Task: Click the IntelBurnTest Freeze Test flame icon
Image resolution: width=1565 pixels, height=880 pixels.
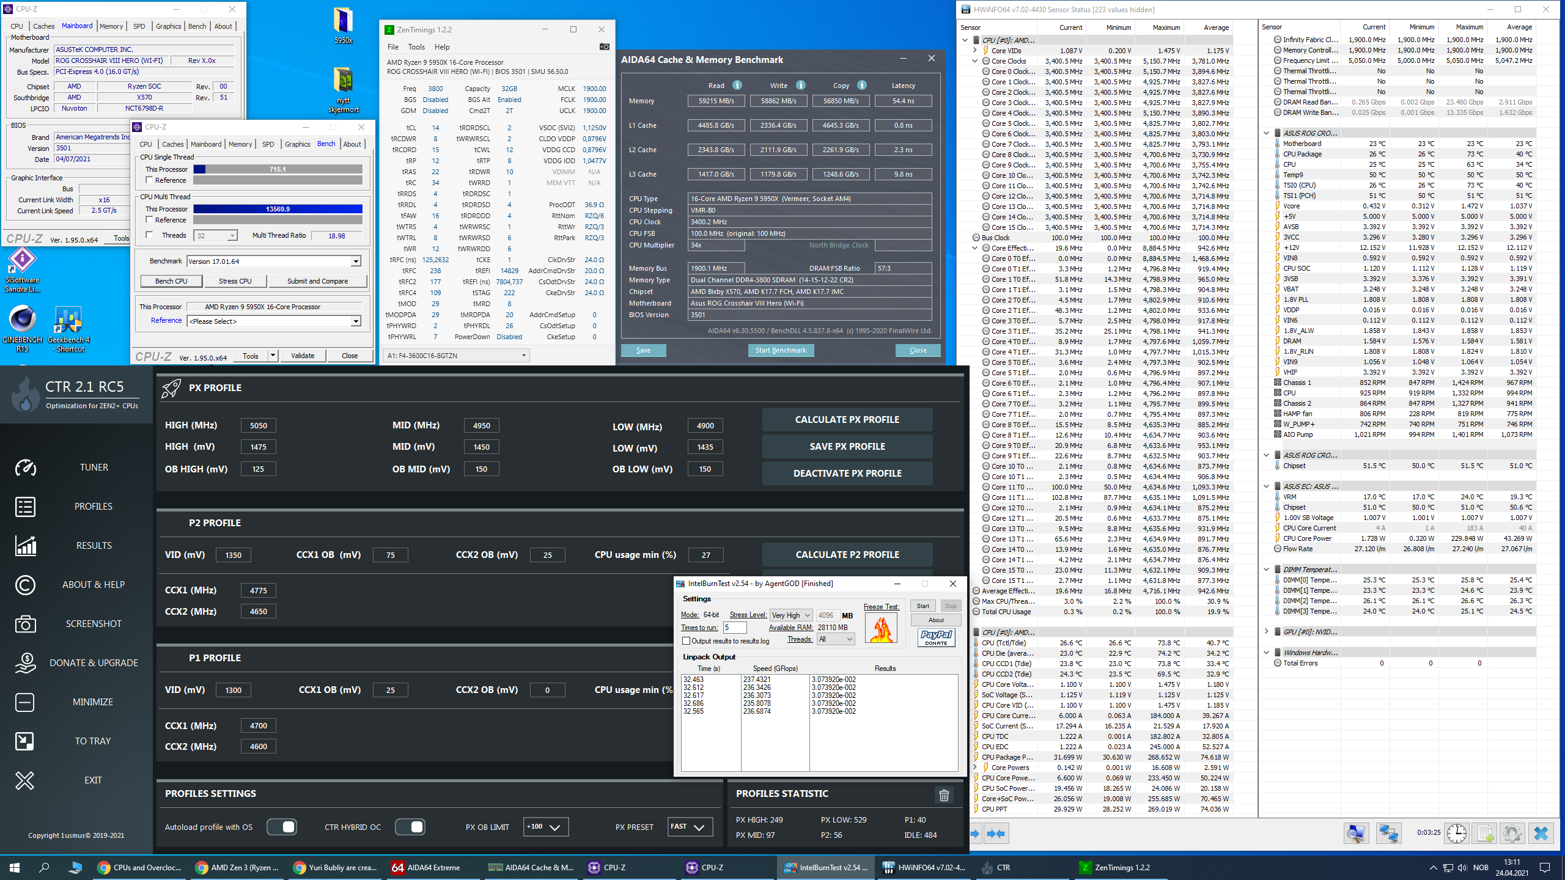Action: (x=882, y=628)
